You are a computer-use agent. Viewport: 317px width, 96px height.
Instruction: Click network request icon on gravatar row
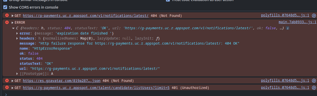coord(314,81)
